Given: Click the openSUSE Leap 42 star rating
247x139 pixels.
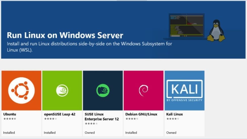Looking at the screenshot, I should (x=51, y=119).
